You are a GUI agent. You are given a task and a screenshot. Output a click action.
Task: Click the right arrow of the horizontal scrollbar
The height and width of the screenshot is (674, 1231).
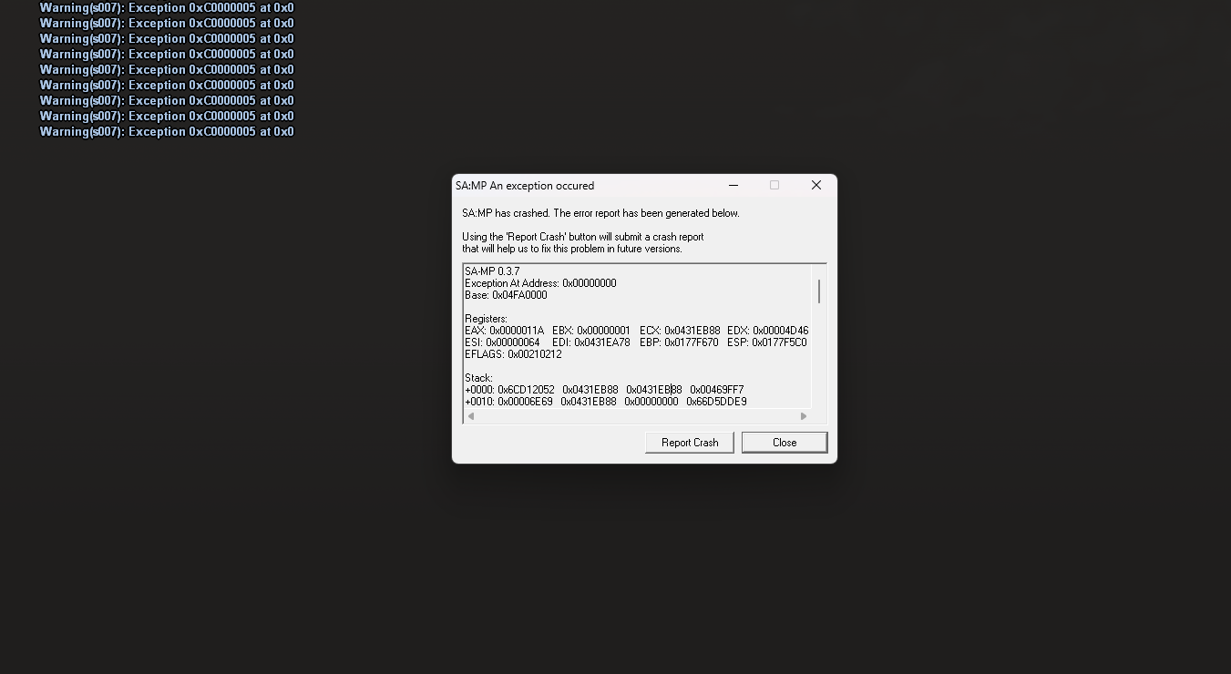804,416
